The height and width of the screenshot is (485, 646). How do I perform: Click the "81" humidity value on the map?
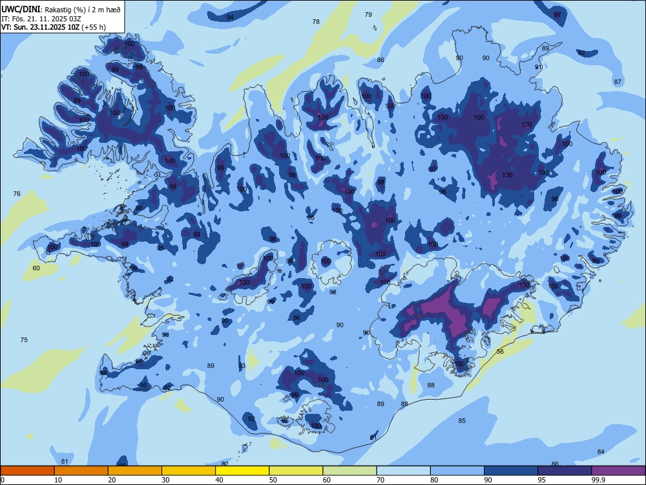(x=64, y=462)
